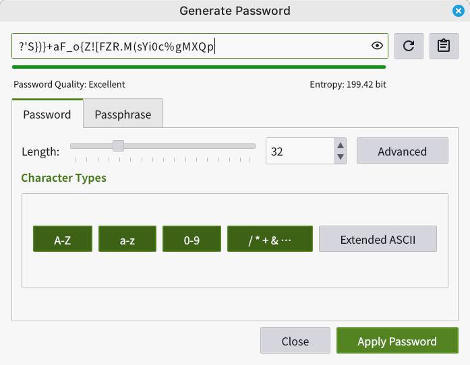Decrease length with the down stepper arrow
The height and width of the screenshot is (365, 470).
pyautogui.click(x=341, y=157)
